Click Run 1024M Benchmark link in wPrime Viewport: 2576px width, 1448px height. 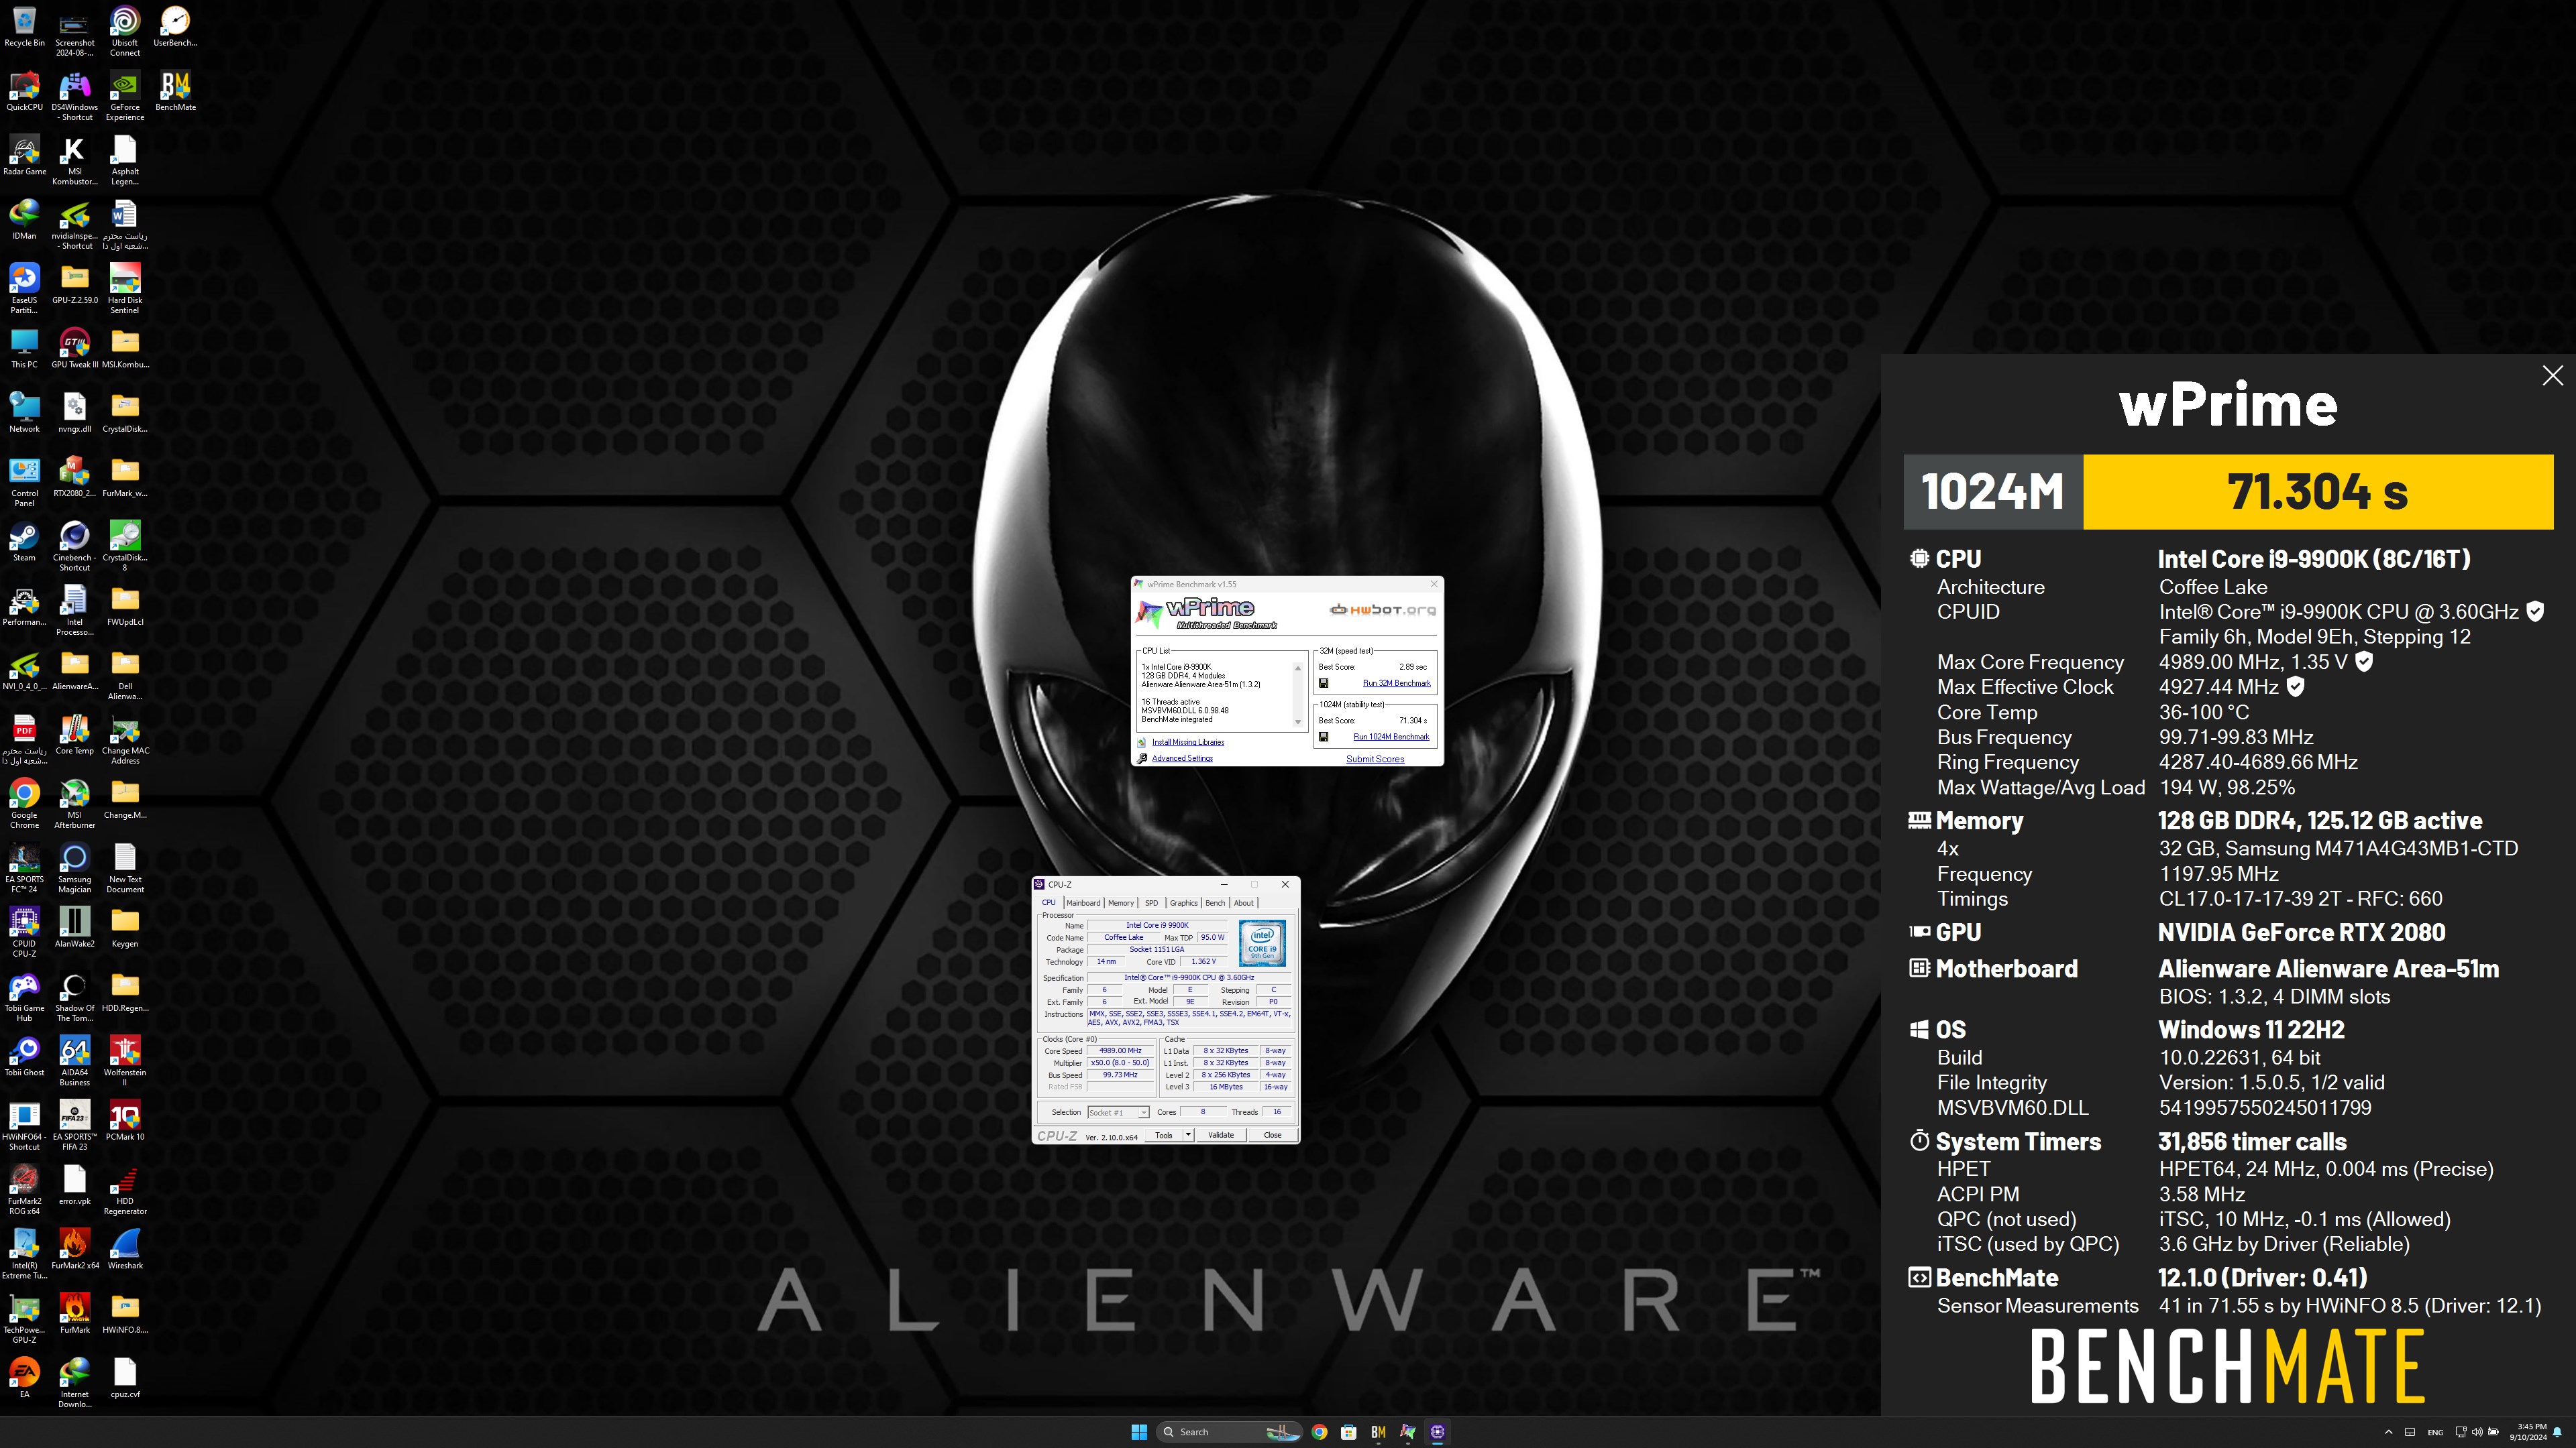1391,737
